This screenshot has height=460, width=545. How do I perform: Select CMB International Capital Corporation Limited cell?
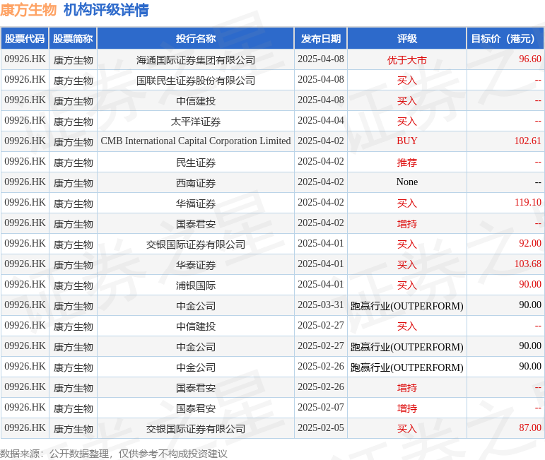pyautogui.click(x=196, y=141)
